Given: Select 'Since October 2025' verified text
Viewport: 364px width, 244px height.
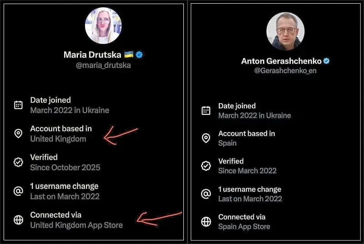Looking at the screenshot, I should coord(65,167).
